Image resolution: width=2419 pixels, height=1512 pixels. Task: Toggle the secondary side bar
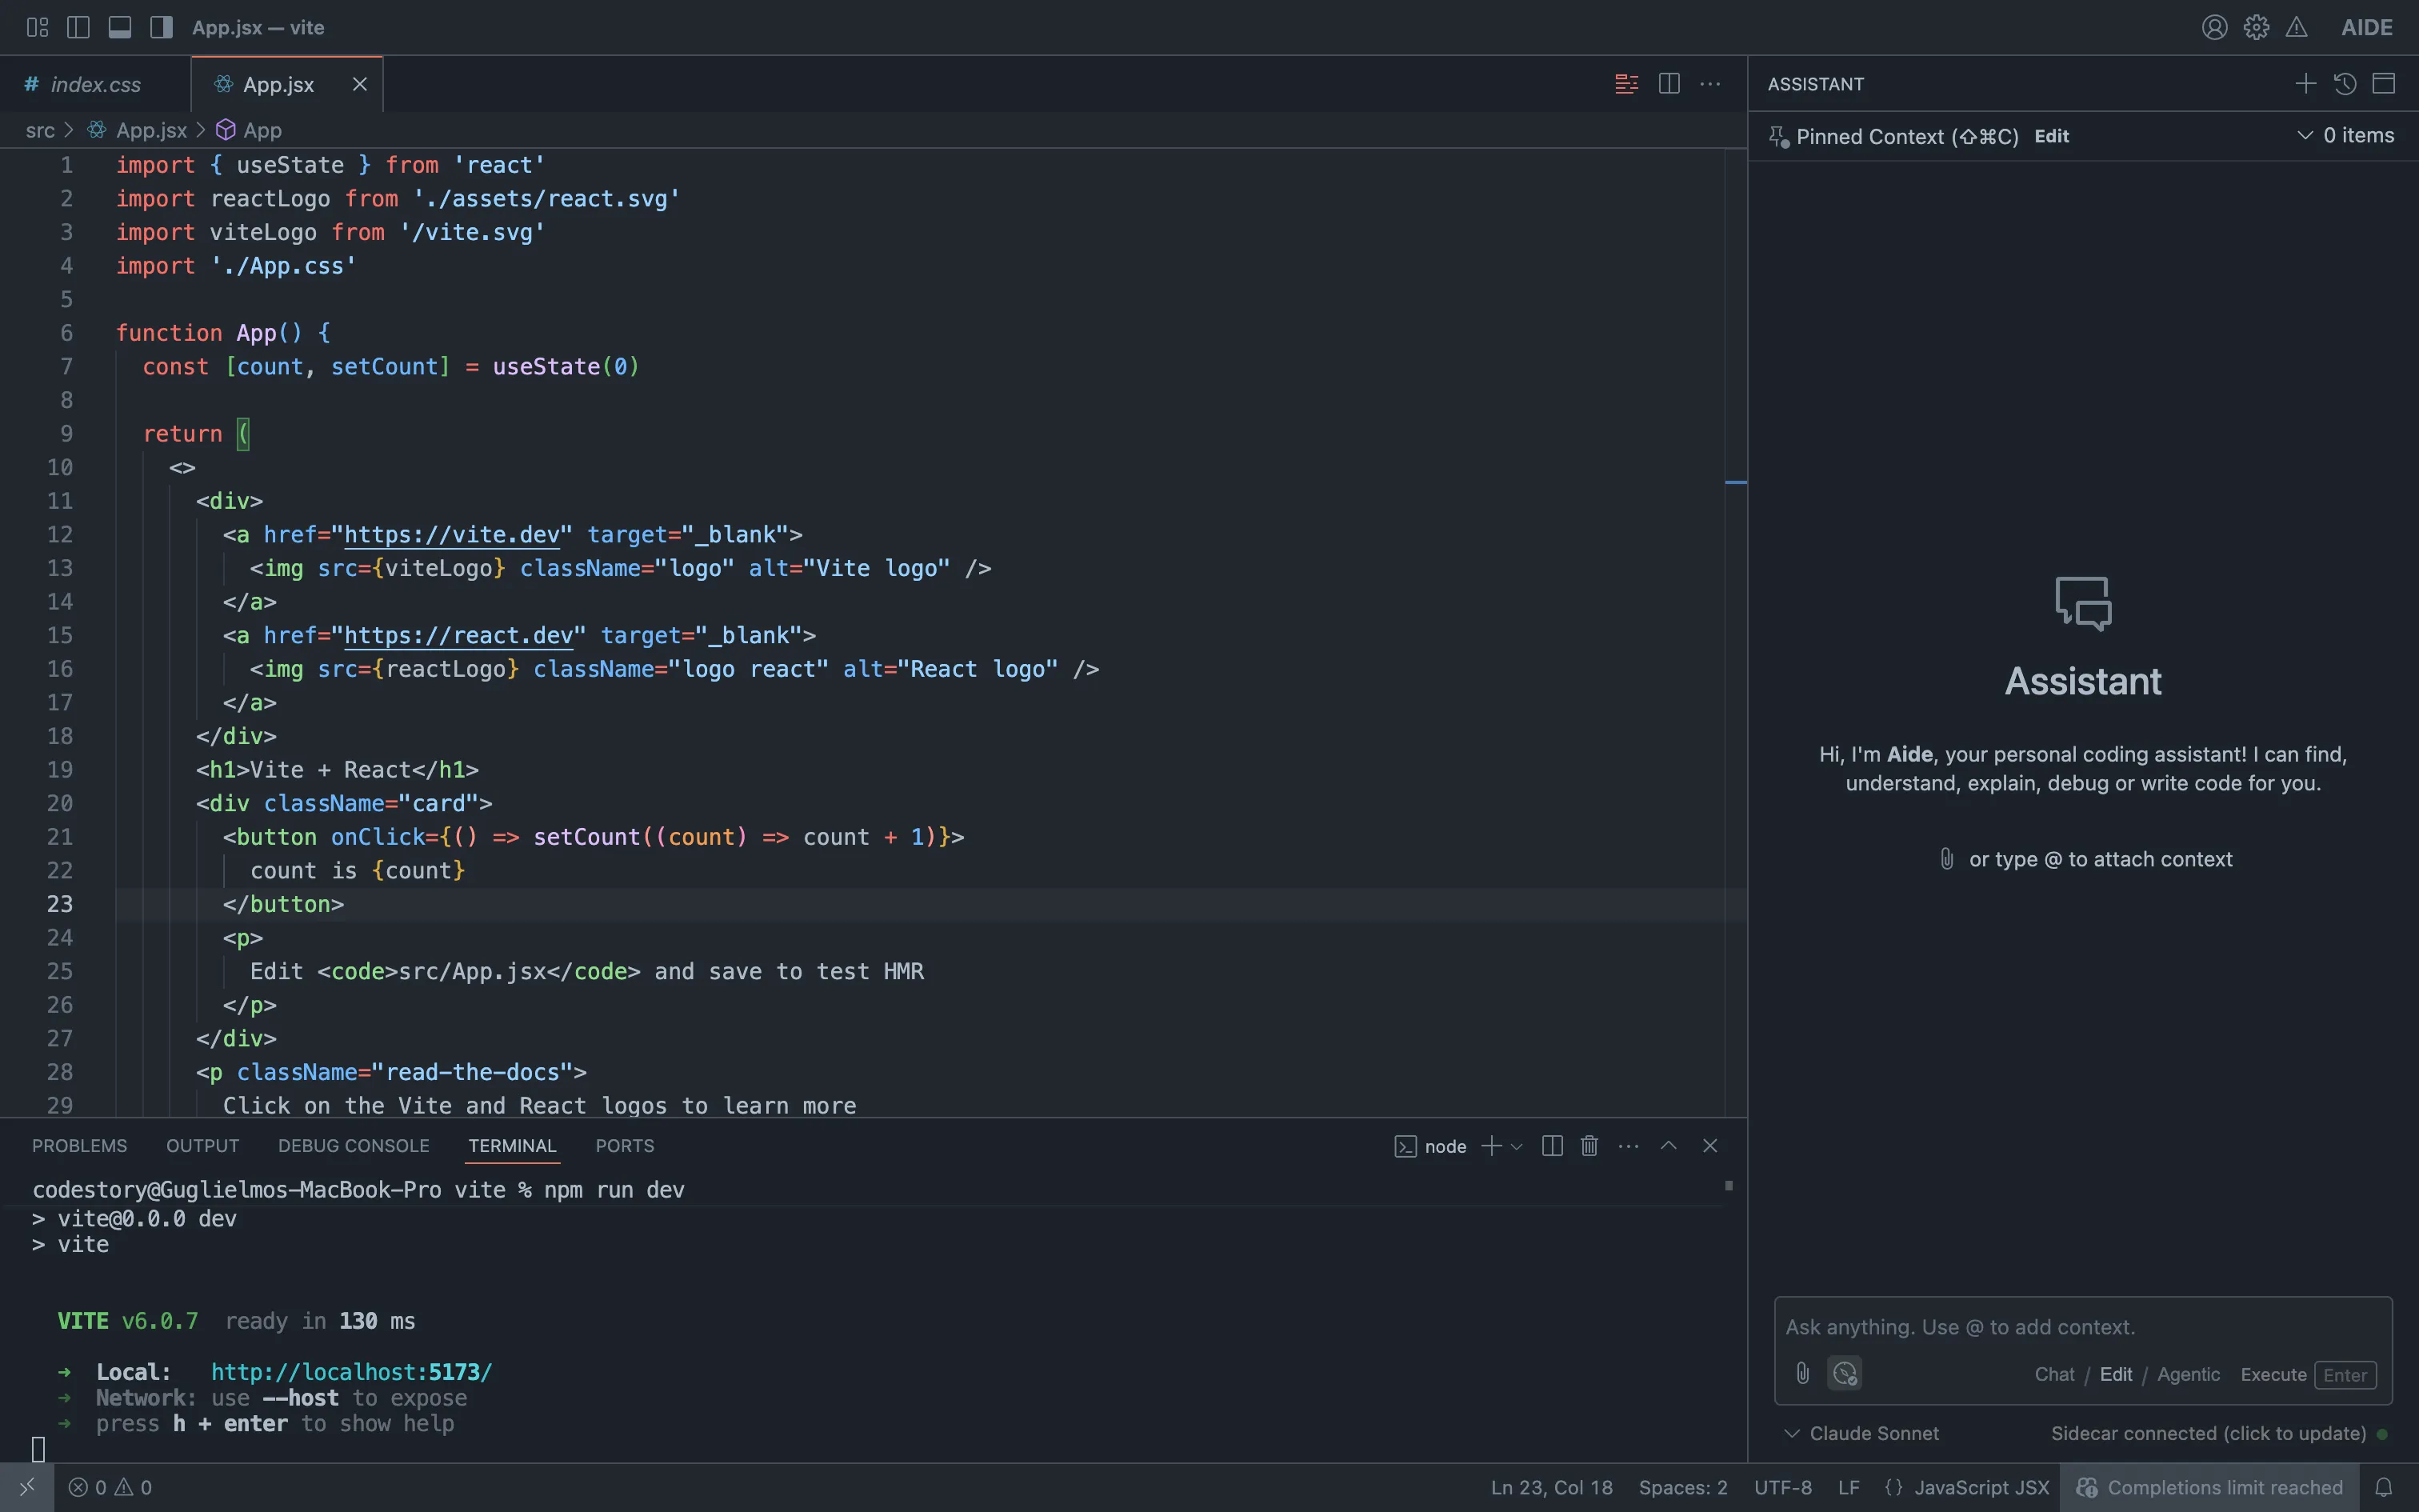click(161, 27)
